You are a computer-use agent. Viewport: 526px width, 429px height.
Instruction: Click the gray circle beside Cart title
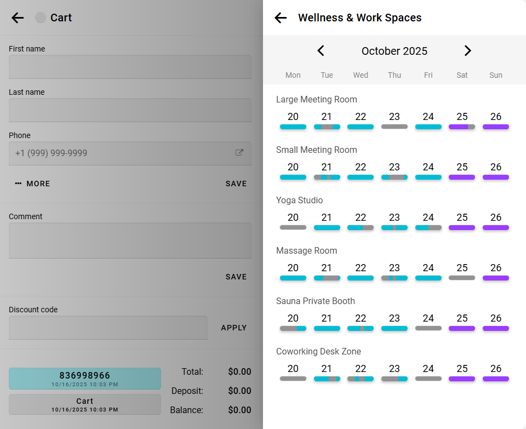click(x=41, y=18)
